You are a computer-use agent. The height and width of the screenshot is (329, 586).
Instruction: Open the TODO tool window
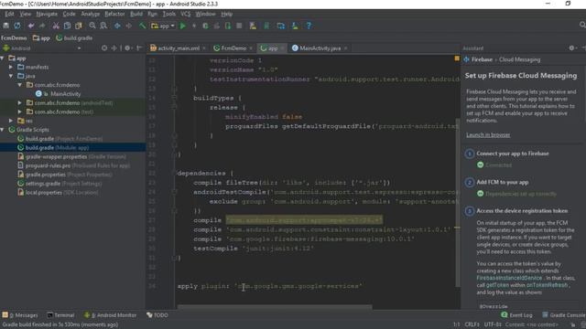tap(157, 315)
